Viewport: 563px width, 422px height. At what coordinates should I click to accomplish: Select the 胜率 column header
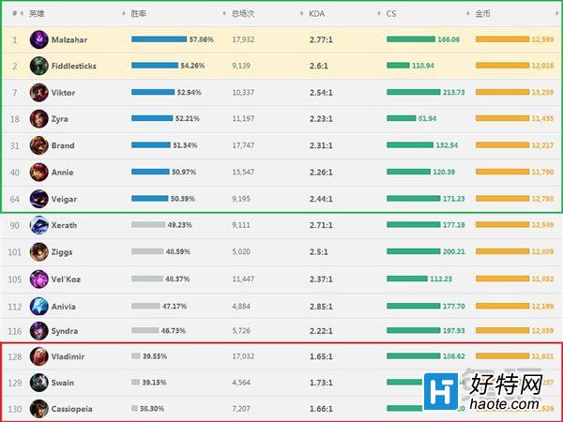pos(139,14)
